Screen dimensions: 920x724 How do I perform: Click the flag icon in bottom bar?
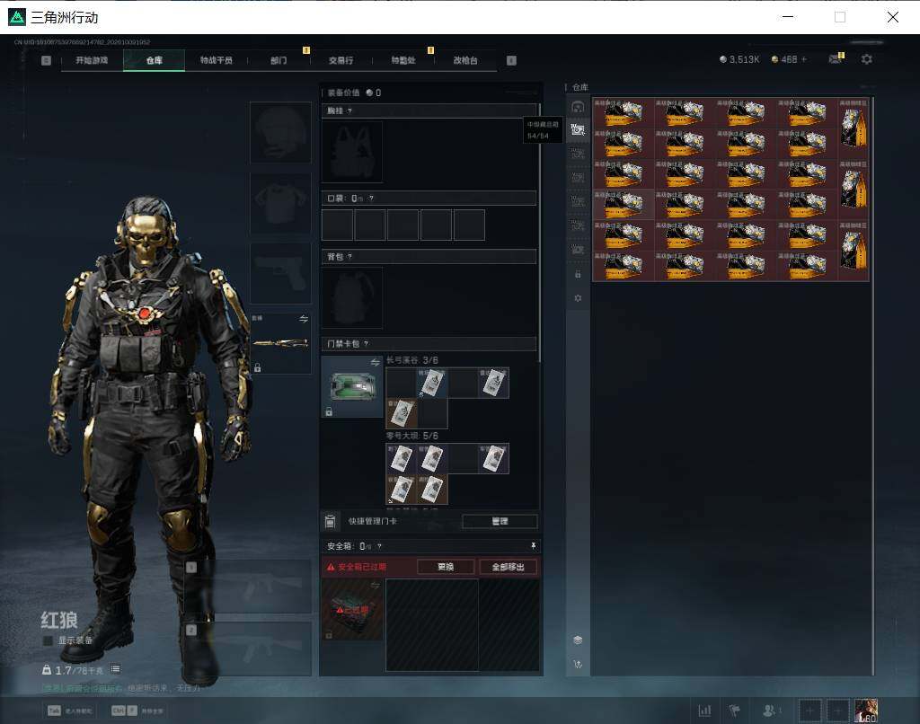coord(734,711)
